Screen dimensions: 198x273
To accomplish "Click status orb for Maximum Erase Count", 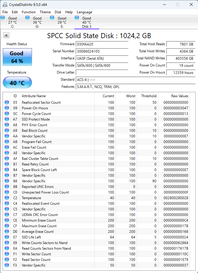I will pyautogui.click(x=7, y=226).
